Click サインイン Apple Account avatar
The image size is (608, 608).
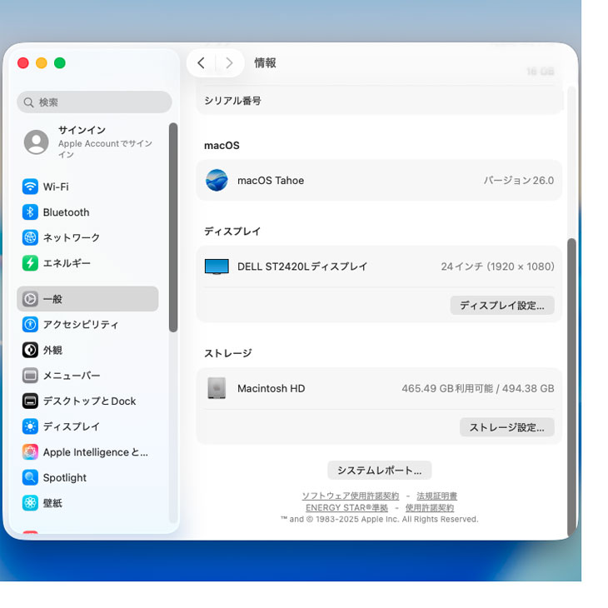click(x=37, y=142)
